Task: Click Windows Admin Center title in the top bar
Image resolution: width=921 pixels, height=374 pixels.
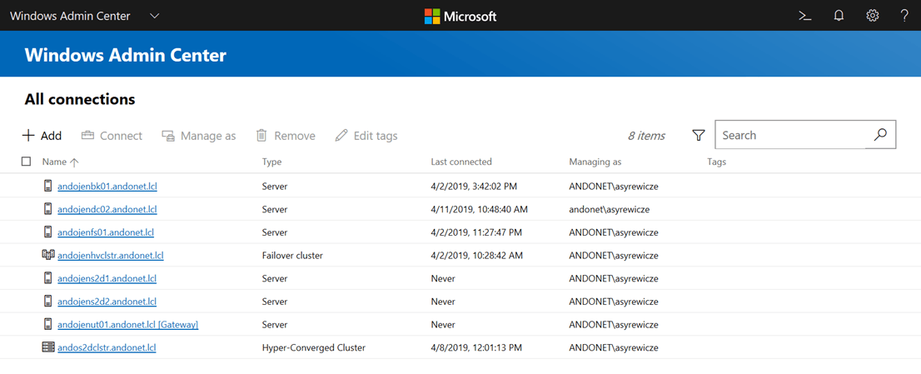Action: [x=71, y=16]
